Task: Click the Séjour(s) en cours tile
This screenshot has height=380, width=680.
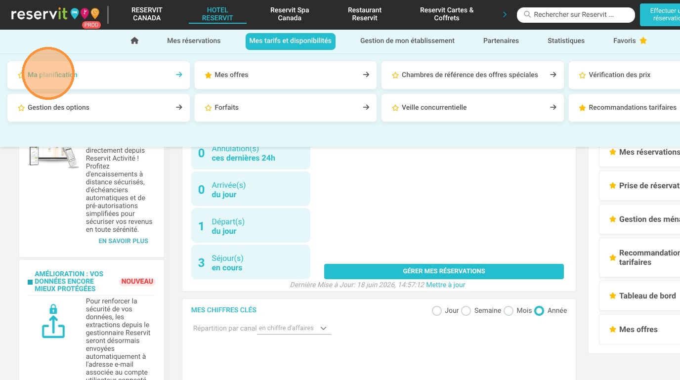Action: pos(251,263)
